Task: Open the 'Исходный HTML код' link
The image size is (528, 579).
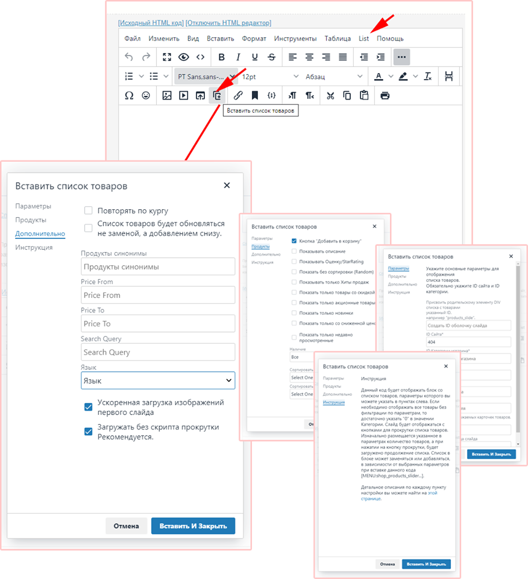Action: [x=151, y=23]
